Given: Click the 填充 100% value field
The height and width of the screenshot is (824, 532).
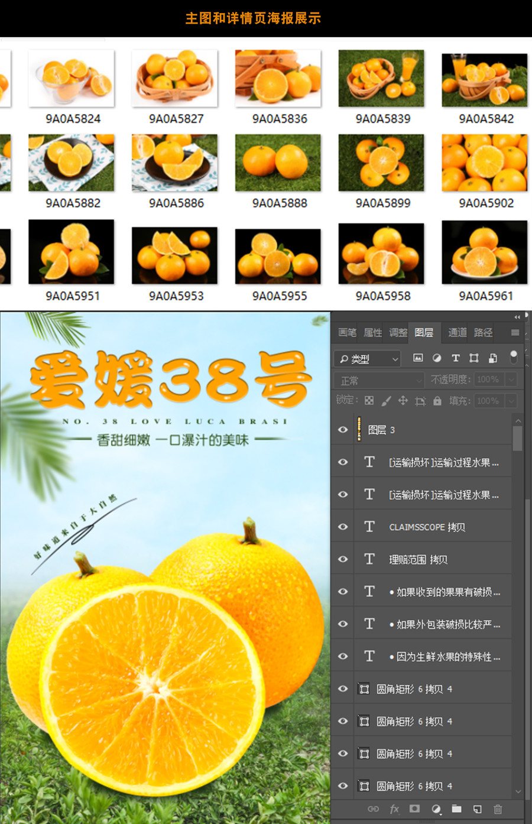Looking at the screenshot, I should tap(489, 401).
